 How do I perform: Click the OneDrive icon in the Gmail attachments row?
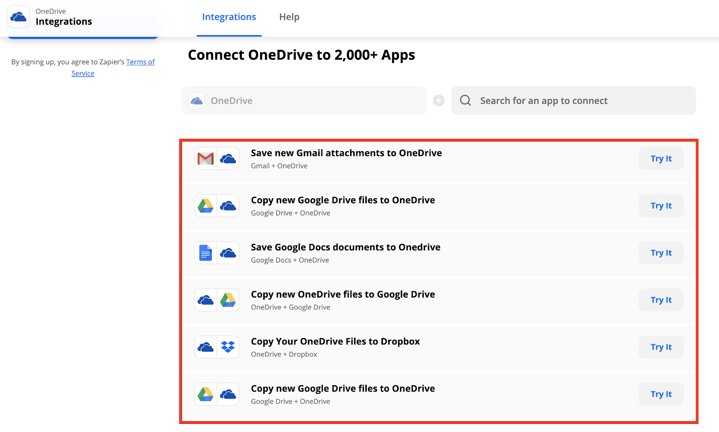228,159
